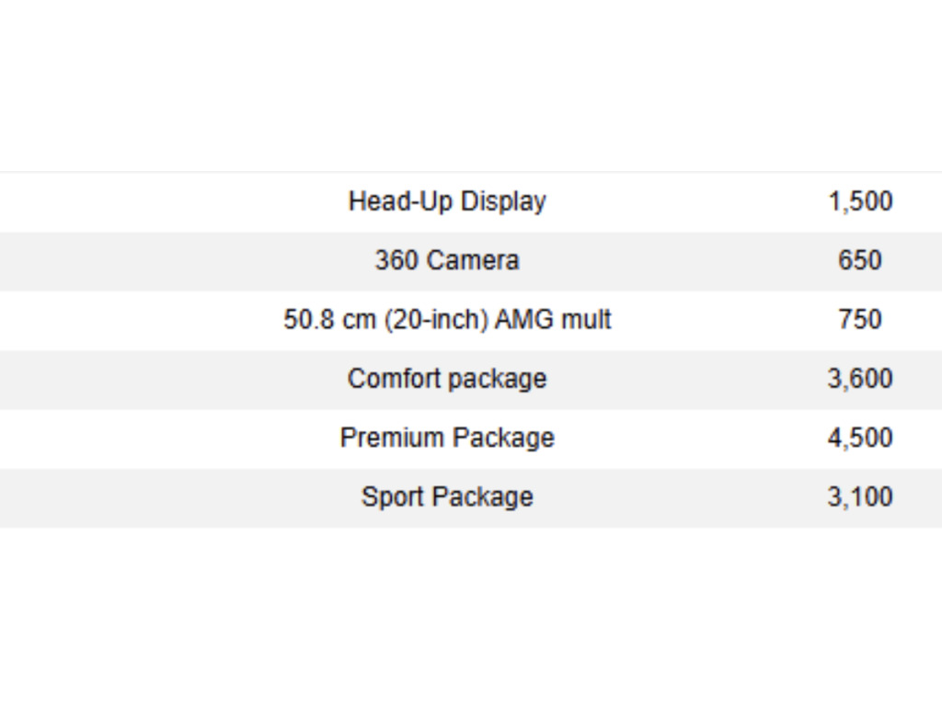
Task: Select the 3,100 price cell
Action: [860, 497]
